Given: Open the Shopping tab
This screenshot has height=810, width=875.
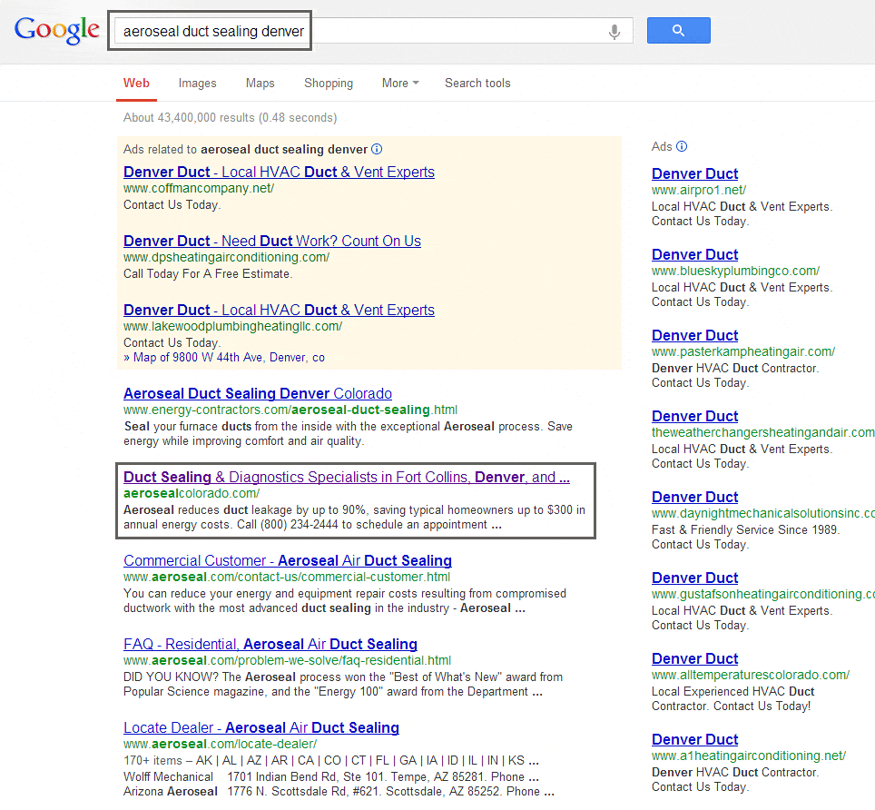Looking at the screenshot, I should click(x=328, y=83).
